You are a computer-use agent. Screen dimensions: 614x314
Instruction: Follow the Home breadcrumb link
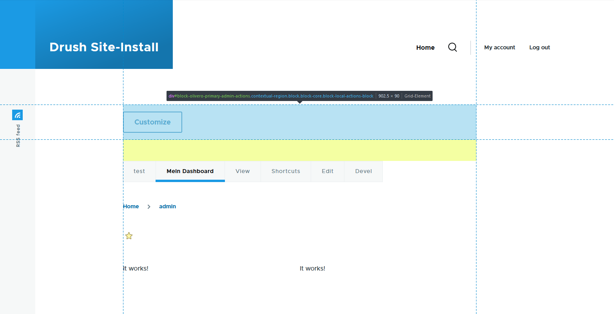pyautogui.click(x=131, y=206)
